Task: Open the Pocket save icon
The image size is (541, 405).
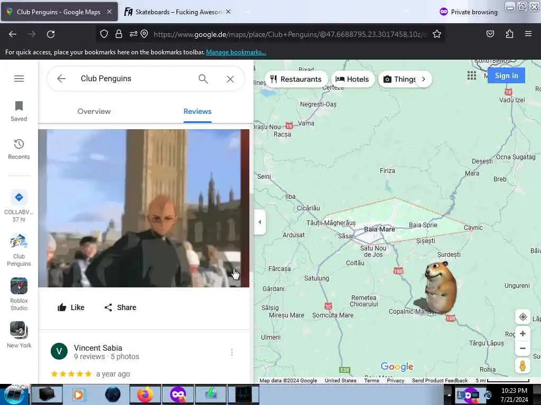Action: 490,34
